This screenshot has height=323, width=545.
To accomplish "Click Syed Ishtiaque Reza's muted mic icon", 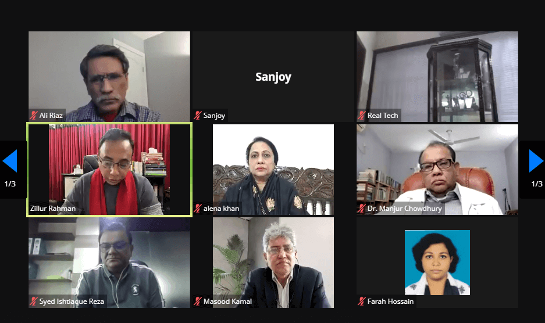I will pos(34,302).
